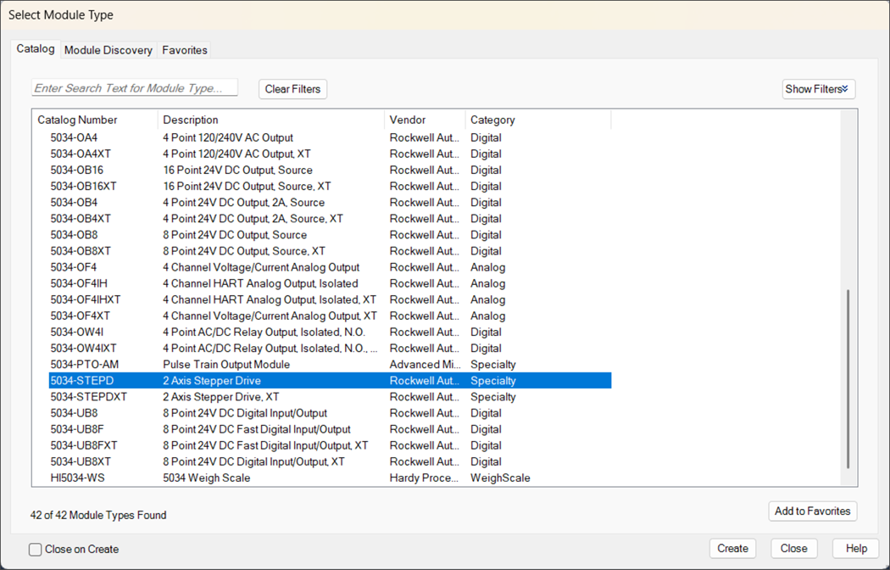Select the HI5034-WS weigh scale row

pyautogui.click(x=330, y=478)
